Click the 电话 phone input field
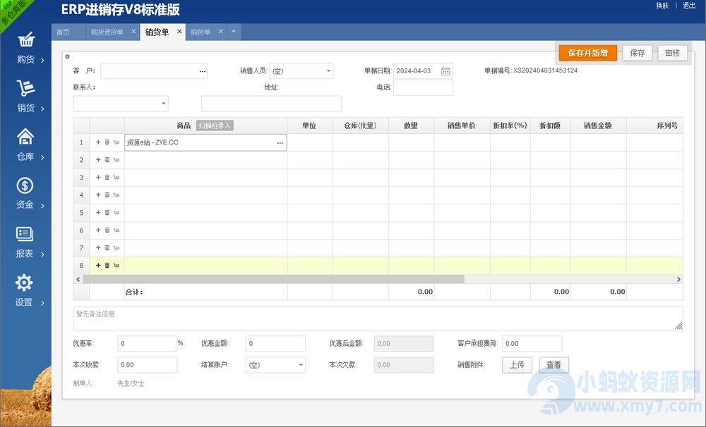Screen dimensions: 706x427 423,87
